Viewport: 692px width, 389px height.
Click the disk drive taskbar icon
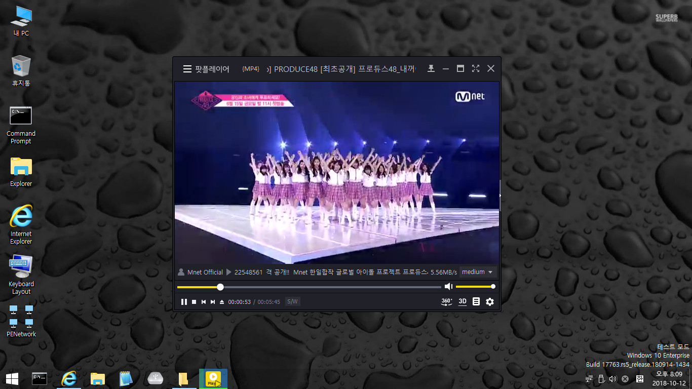click(x=155, y=378)
